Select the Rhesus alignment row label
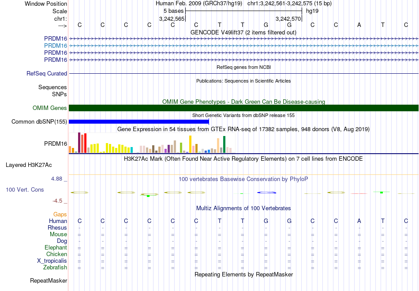 tap(57, 227)
